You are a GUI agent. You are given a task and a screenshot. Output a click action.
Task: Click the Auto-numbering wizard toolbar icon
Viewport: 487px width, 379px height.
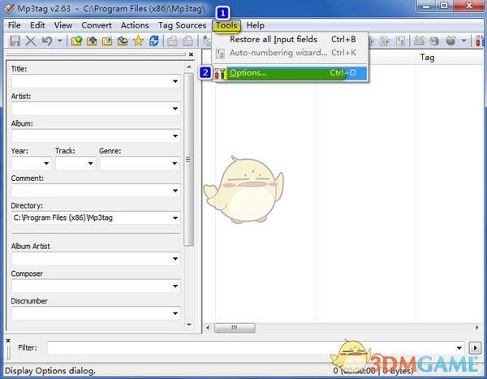pos(400,41)
